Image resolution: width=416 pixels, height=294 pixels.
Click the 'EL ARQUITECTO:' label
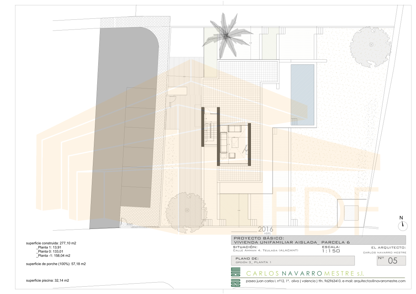[388, 248]
